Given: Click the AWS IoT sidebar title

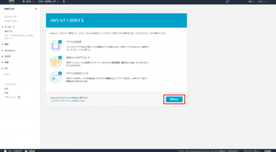Looking at the screenshot, I should pyautogui.click(x=9, y=9).
